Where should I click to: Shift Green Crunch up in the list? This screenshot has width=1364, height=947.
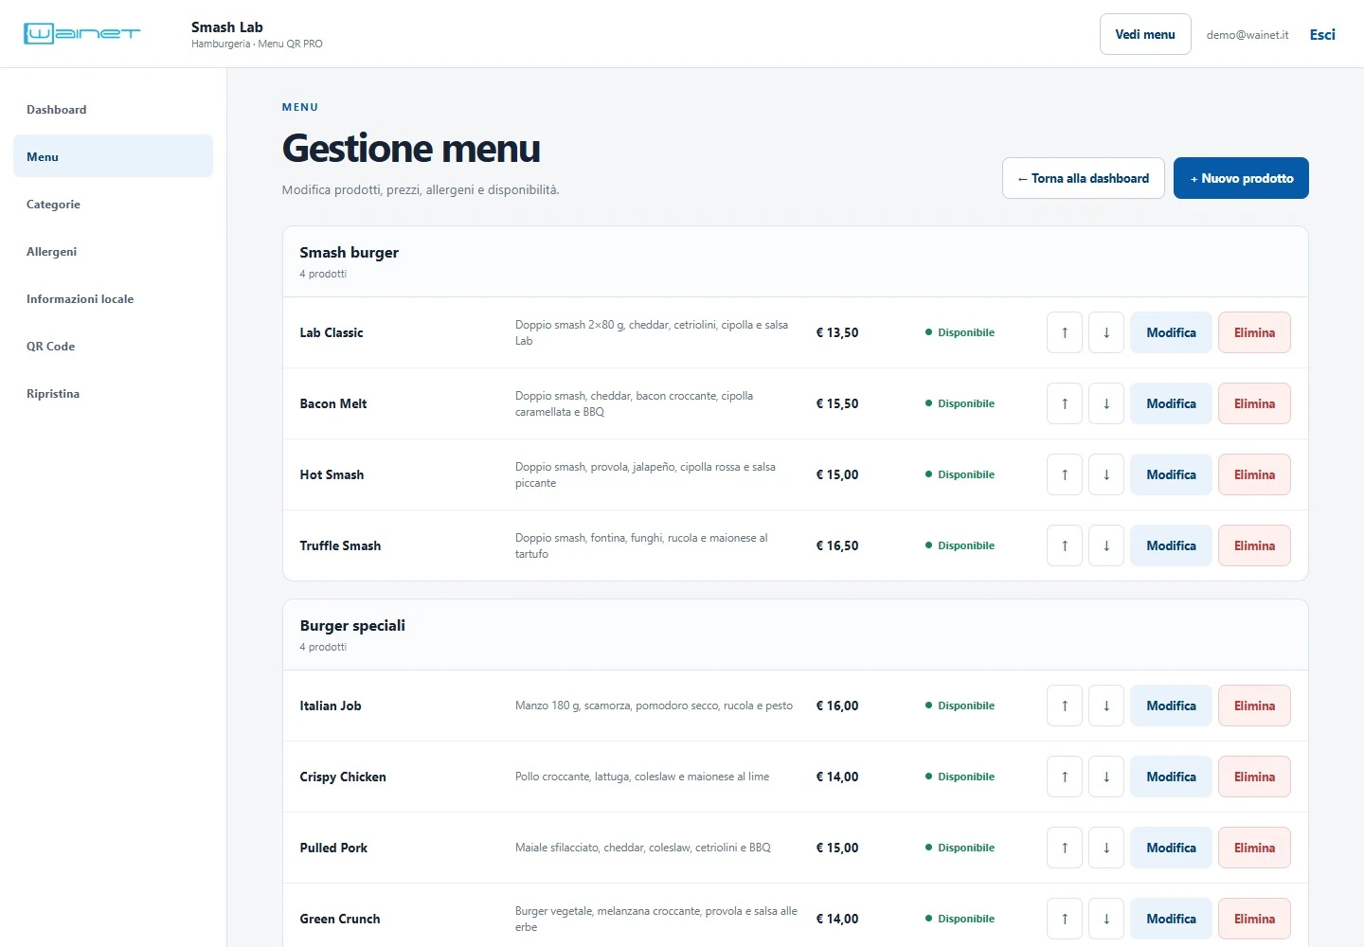(1065, 919)
